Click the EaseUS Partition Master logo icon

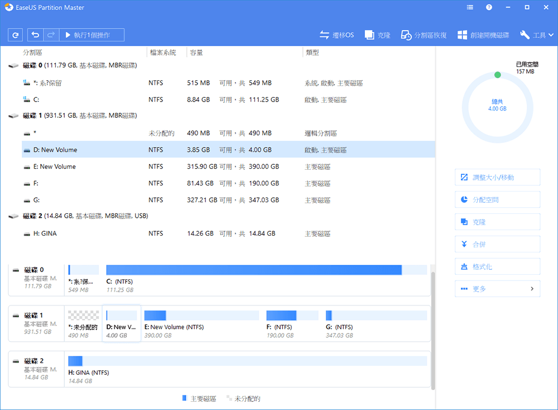(x=8, y=7)
